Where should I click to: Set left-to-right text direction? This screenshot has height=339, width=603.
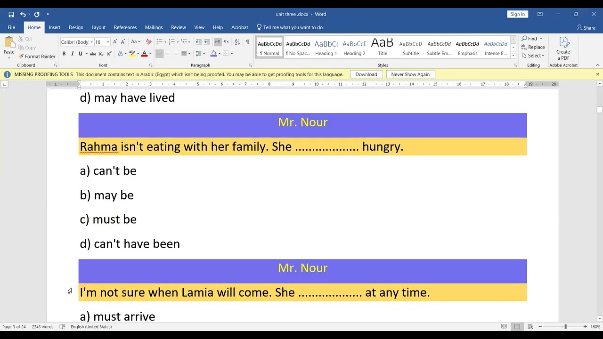pyautogui.click(x=218, y=42)
